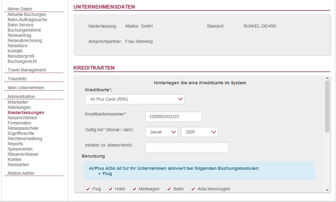Open Bahn-Auftragssuche
Viewport: 336px width, 202px height.
[x=28, y=20]
